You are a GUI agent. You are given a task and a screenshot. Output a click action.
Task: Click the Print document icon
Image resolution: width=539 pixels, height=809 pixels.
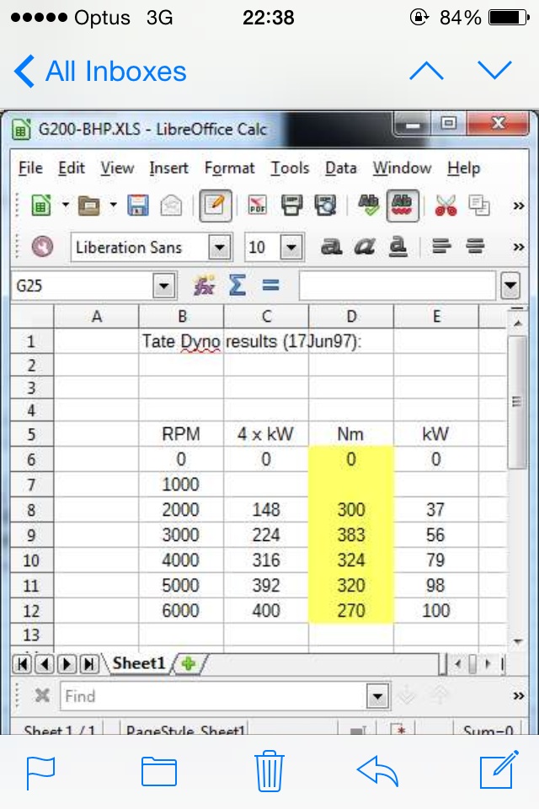click(x=291, y=206)
